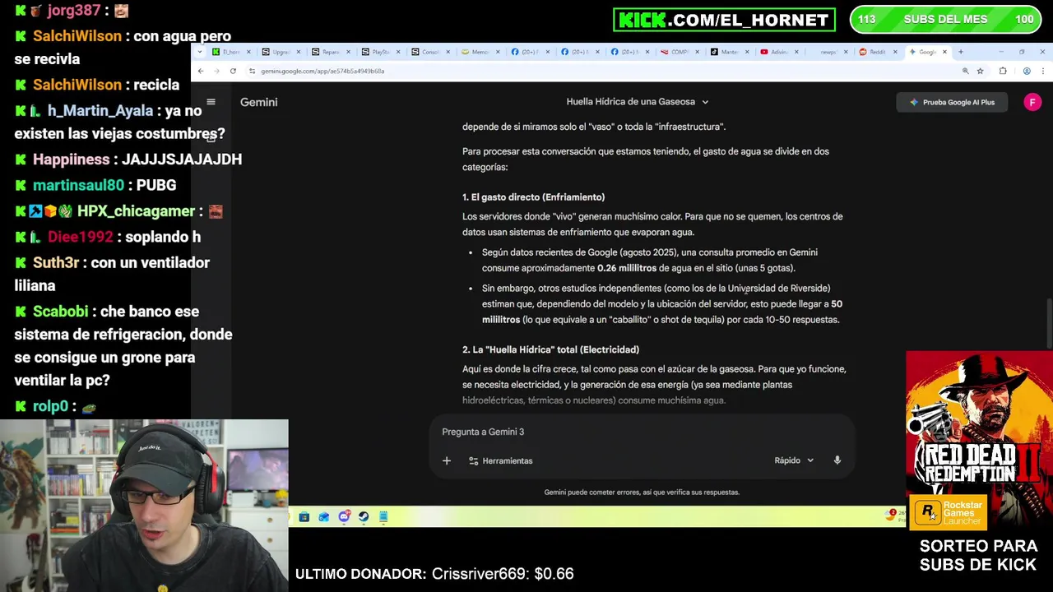
Task: Open the Chrome three-dot menu
Action: 1042,72
